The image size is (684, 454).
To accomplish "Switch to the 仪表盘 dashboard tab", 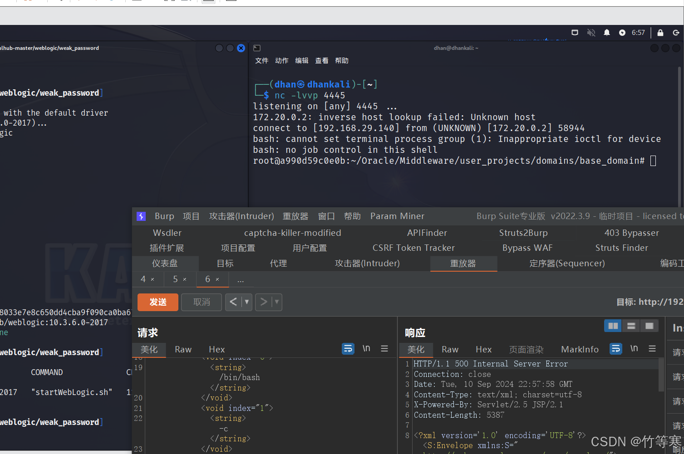I will point(165,264).
